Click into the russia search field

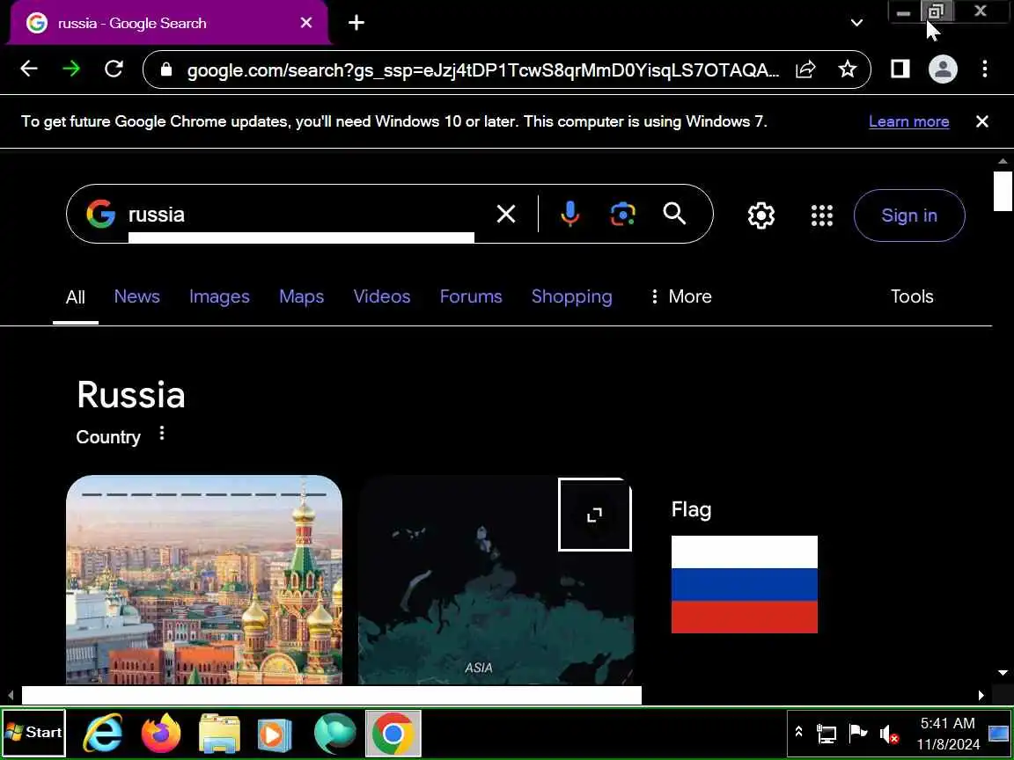point(301,215)
